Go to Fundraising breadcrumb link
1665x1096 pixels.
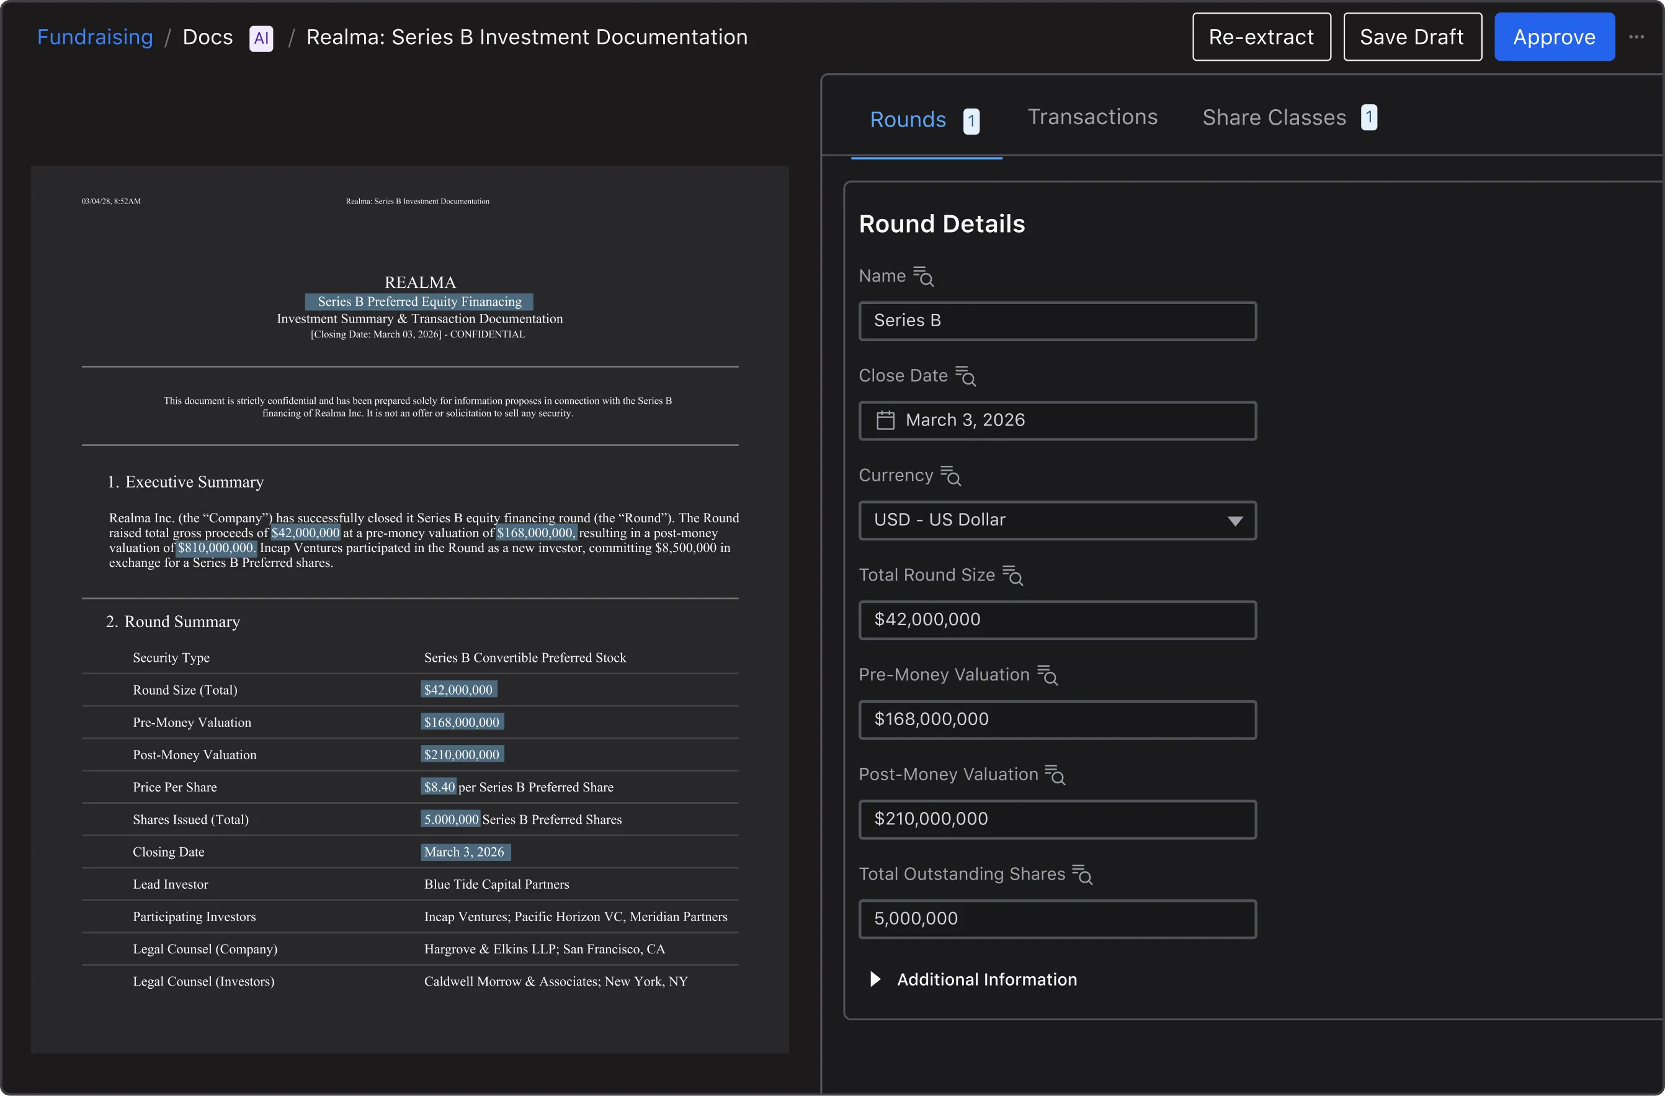pyautogui.click(x=95, y=37)
